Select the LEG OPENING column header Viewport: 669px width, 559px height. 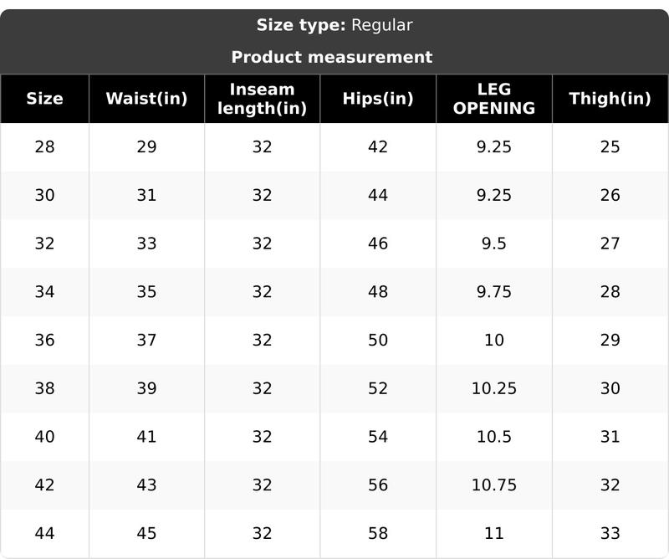click(x=493, y=99)
